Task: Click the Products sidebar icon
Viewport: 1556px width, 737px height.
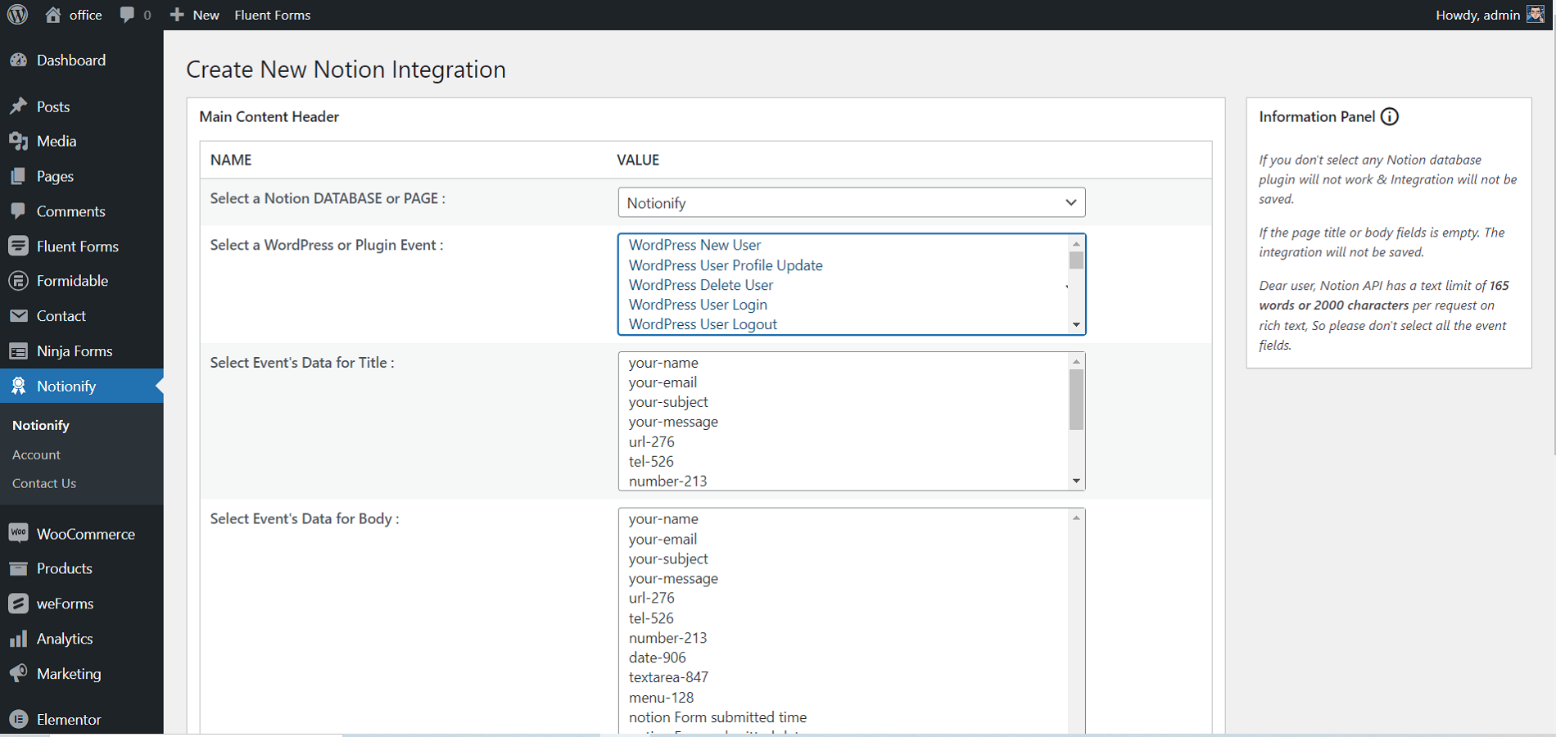Action: click(18, 568)
